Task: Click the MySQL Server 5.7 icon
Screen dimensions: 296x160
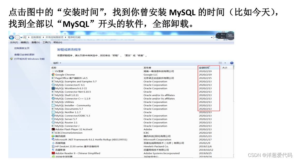Action: coord(53,119)
